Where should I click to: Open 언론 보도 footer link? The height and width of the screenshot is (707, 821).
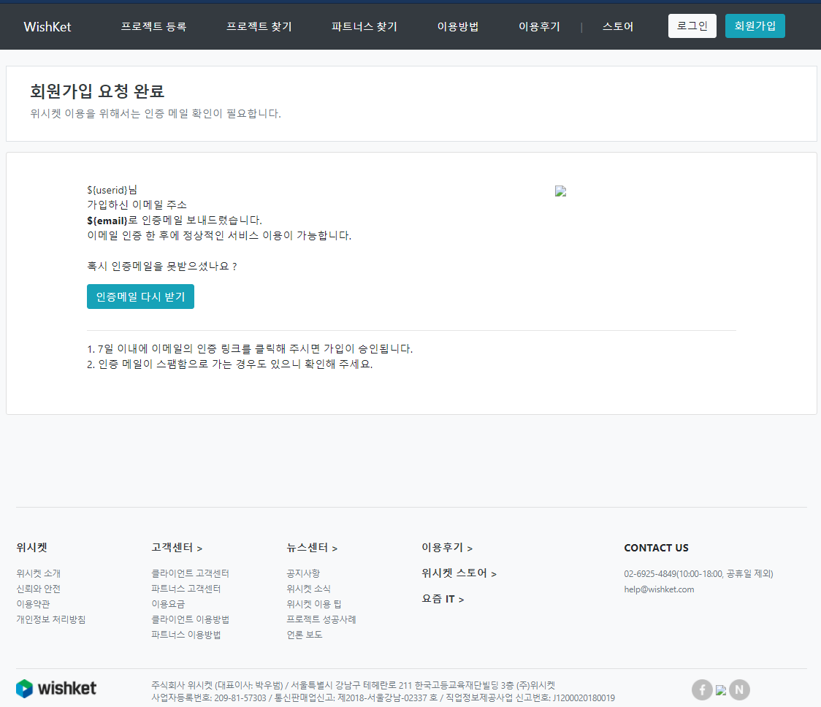pyautogui.click(x=304, y=634)
